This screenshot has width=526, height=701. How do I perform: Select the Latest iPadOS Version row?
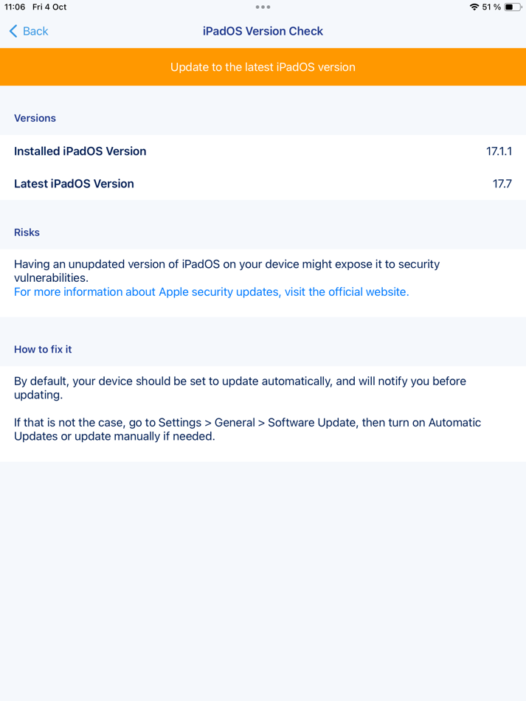pyautogui.click(x=263, y=184)
